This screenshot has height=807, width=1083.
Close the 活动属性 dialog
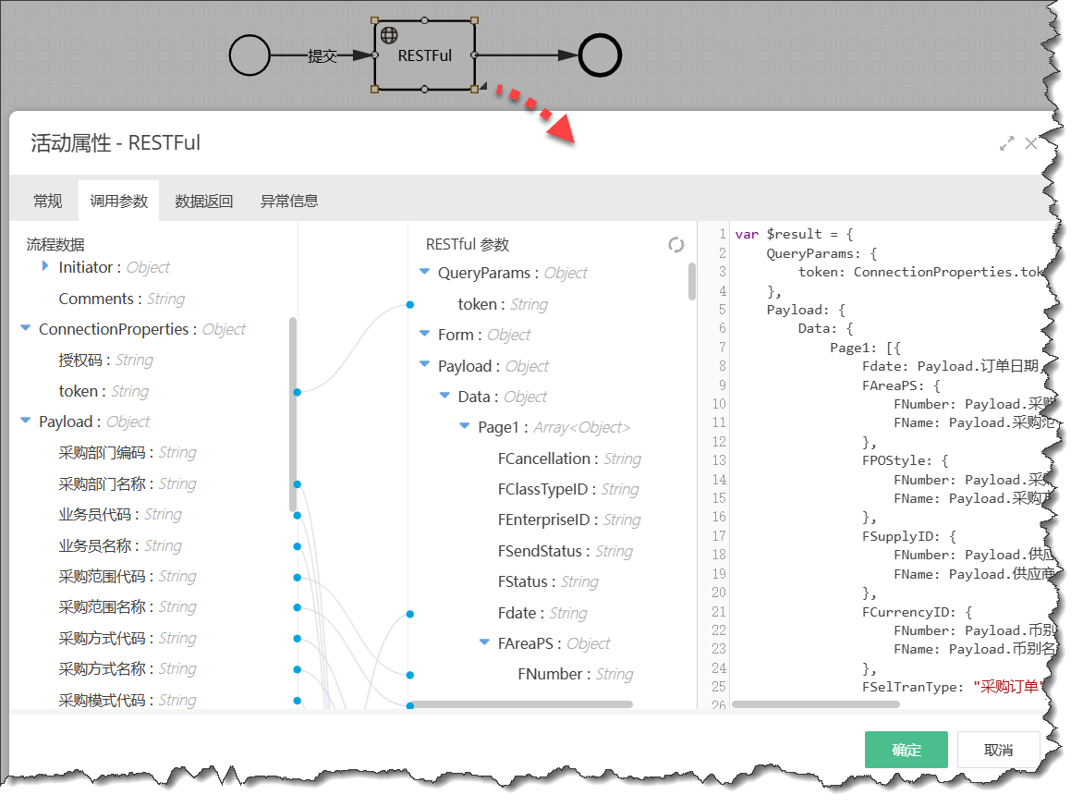click(1031, 143)
